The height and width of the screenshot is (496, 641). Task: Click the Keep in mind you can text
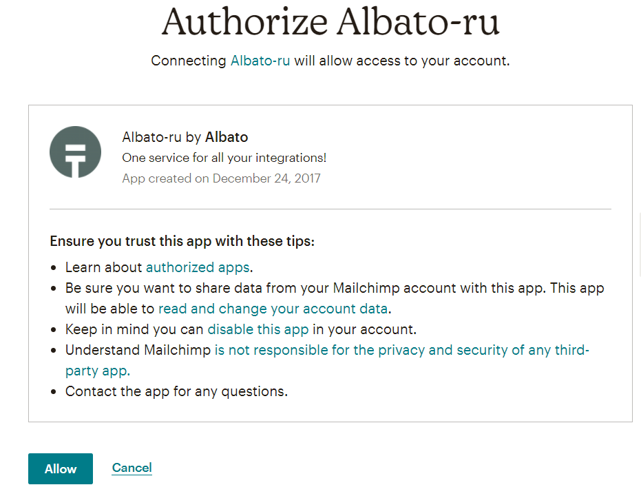click(x=135, y=329)
